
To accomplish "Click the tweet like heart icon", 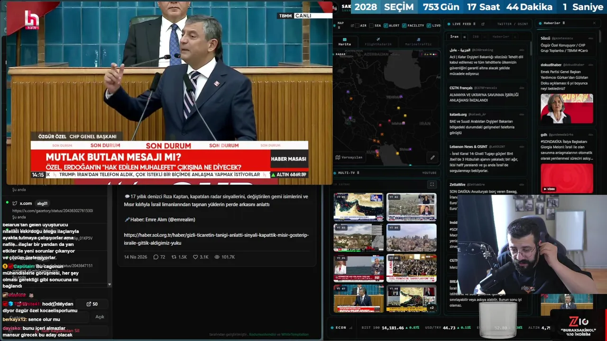I will click(195, 257).
